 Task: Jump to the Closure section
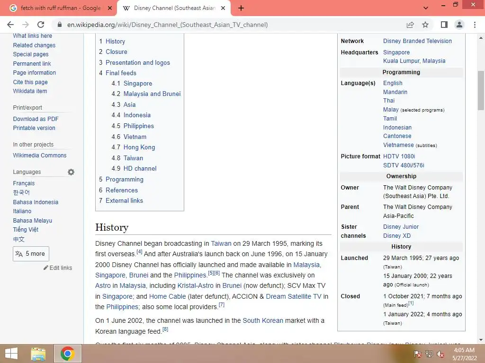[117, 52]
